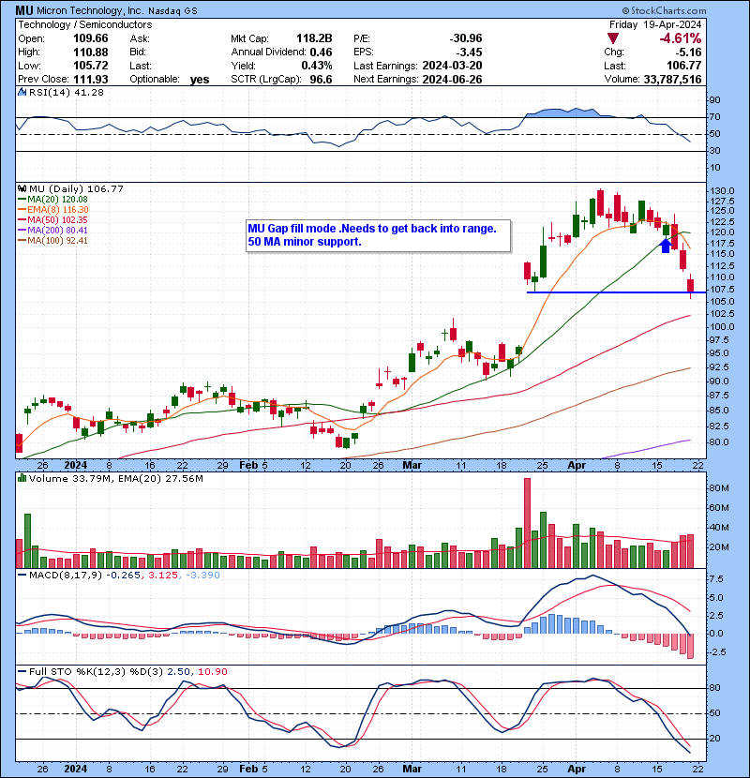Click the Open value 109.66
750x778 pixels.
91,38
